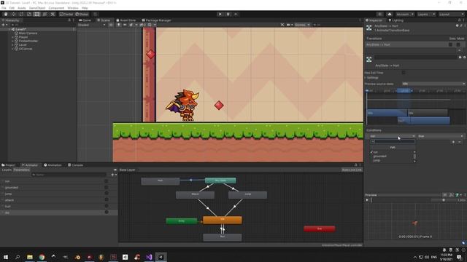
Task: Select the Rotate tool in toolbar
Action: click(x=21, y=14)
